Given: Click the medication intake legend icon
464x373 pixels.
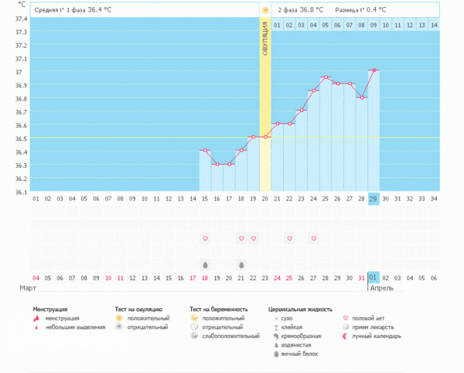Looking at the screenshot, I should 345,327.
